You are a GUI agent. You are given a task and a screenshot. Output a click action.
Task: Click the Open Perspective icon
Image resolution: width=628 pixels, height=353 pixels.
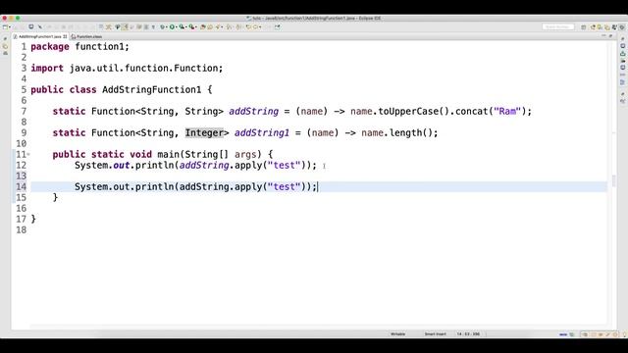click(x=584, y=27)
